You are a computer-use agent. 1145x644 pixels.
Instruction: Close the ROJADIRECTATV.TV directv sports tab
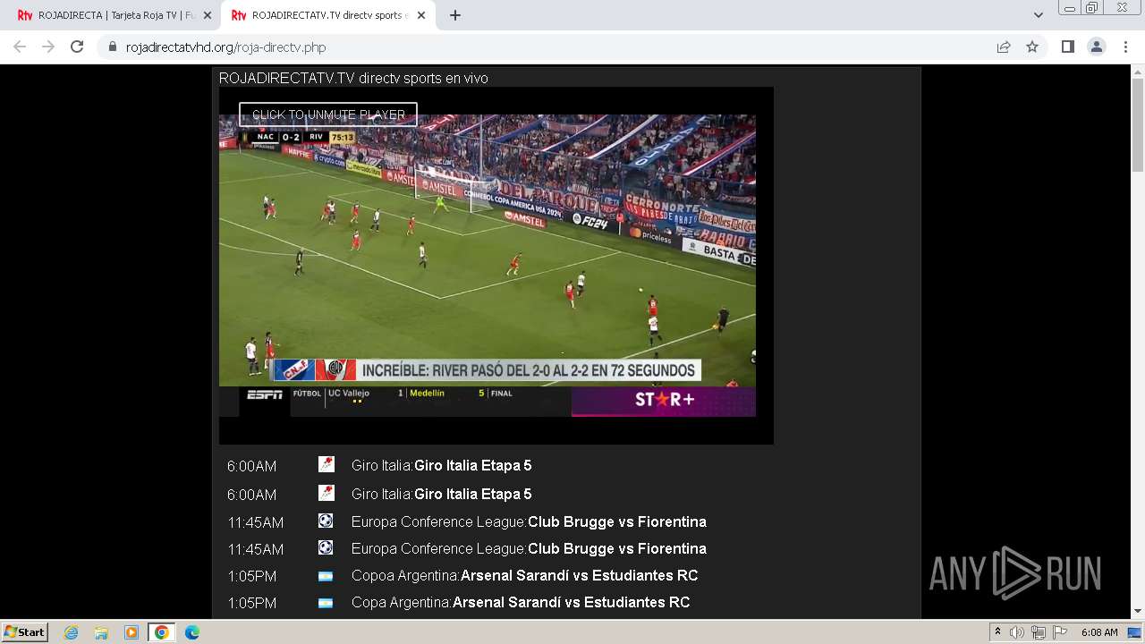tap(421, 15)
